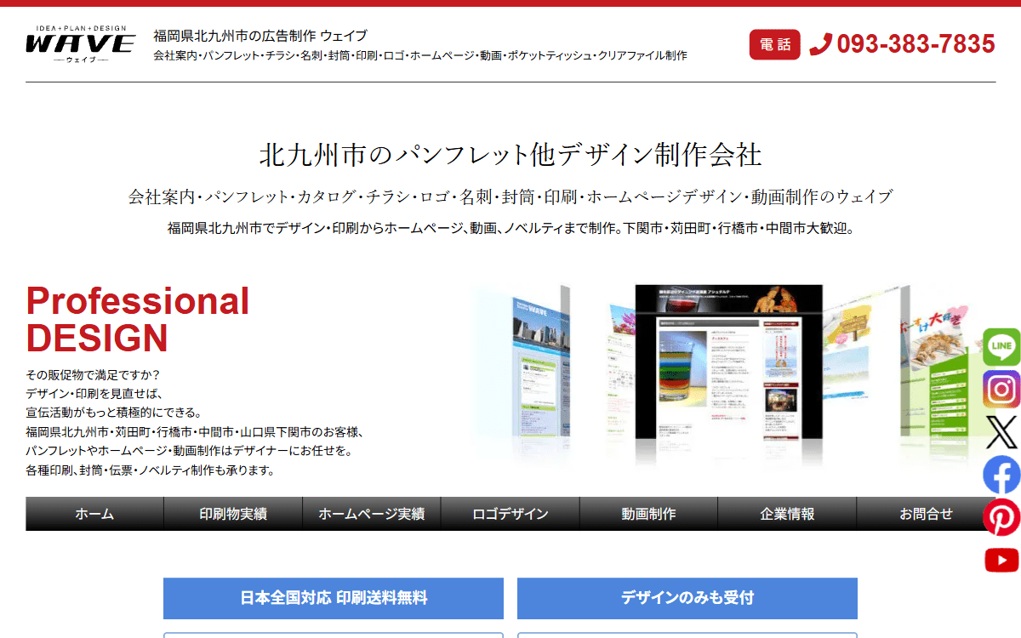Image resolution: width=1021 pixels, height=638 pixels.
Task: Open the Facebook social icon
Action: (x=1001, y=475)
